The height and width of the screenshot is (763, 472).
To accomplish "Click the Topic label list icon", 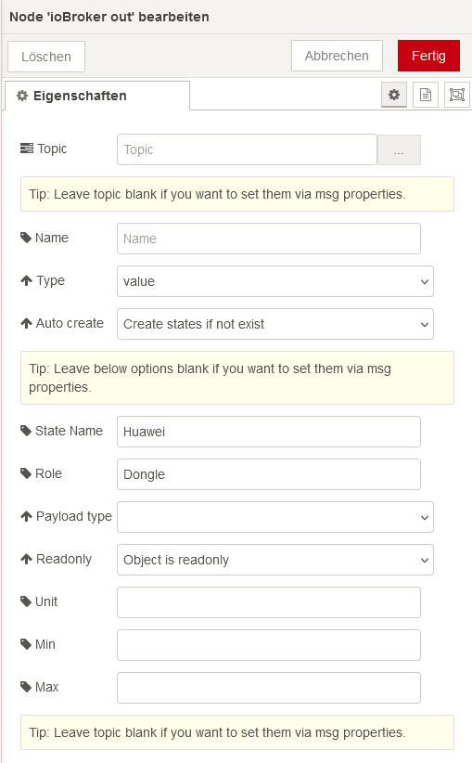I will pos(27,149).
